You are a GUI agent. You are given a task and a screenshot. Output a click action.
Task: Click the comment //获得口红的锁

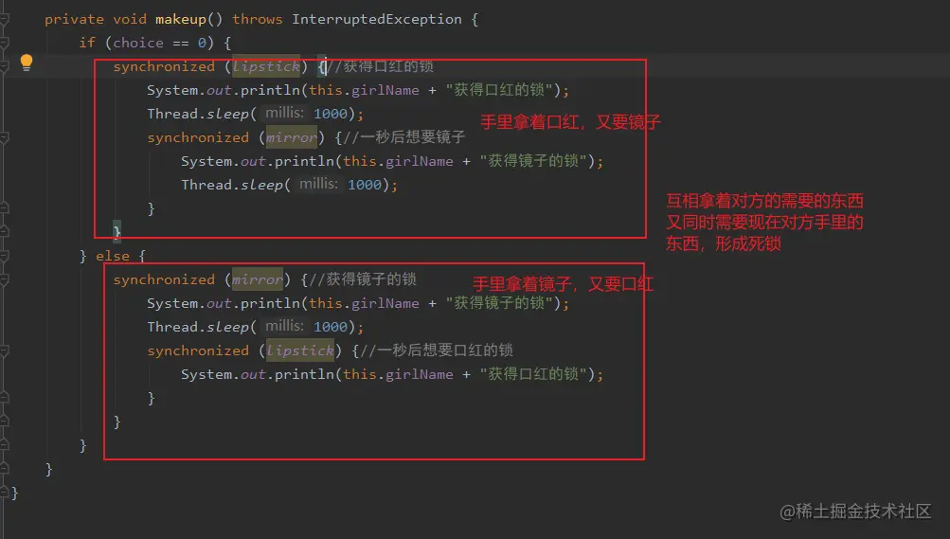380,66
